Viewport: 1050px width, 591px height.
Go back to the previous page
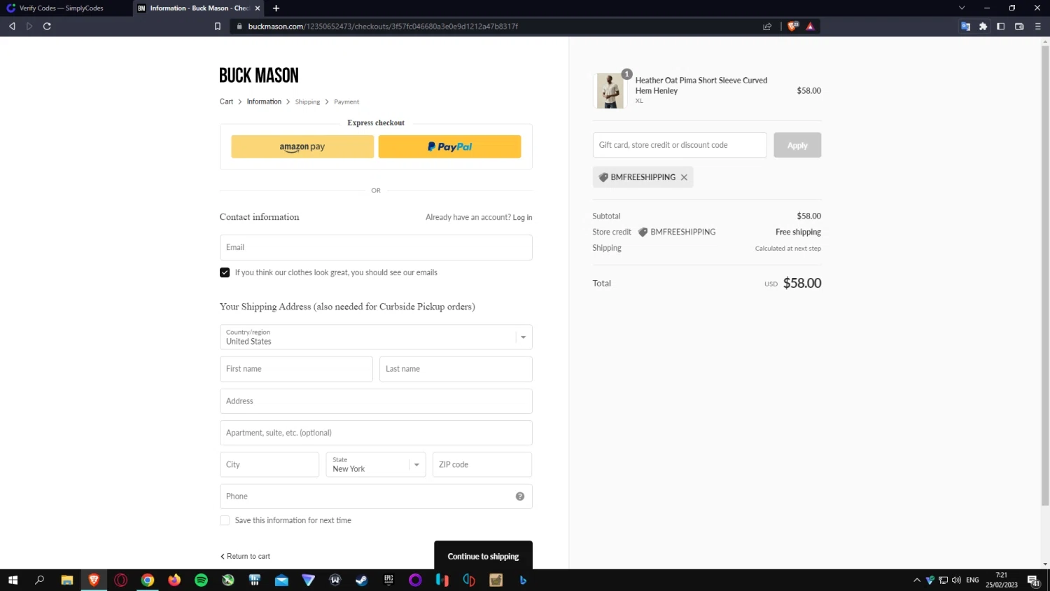(12, 27)
